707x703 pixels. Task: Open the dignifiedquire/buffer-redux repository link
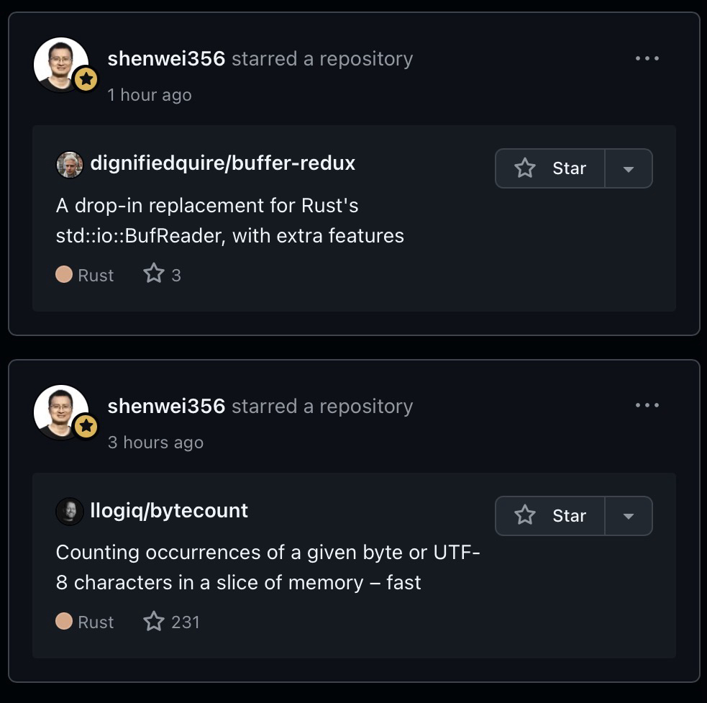pyautogui.click(x=223, y=163)
